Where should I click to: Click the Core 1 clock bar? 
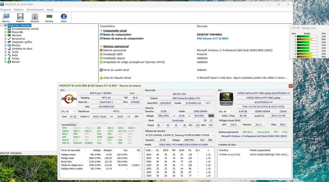pyautogui.click(x=307, y=39)
